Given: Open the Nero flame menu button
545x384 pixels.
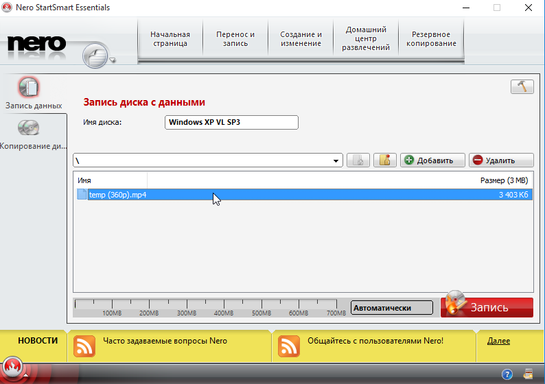Looking at the screenshot, I should pos(12,368).
